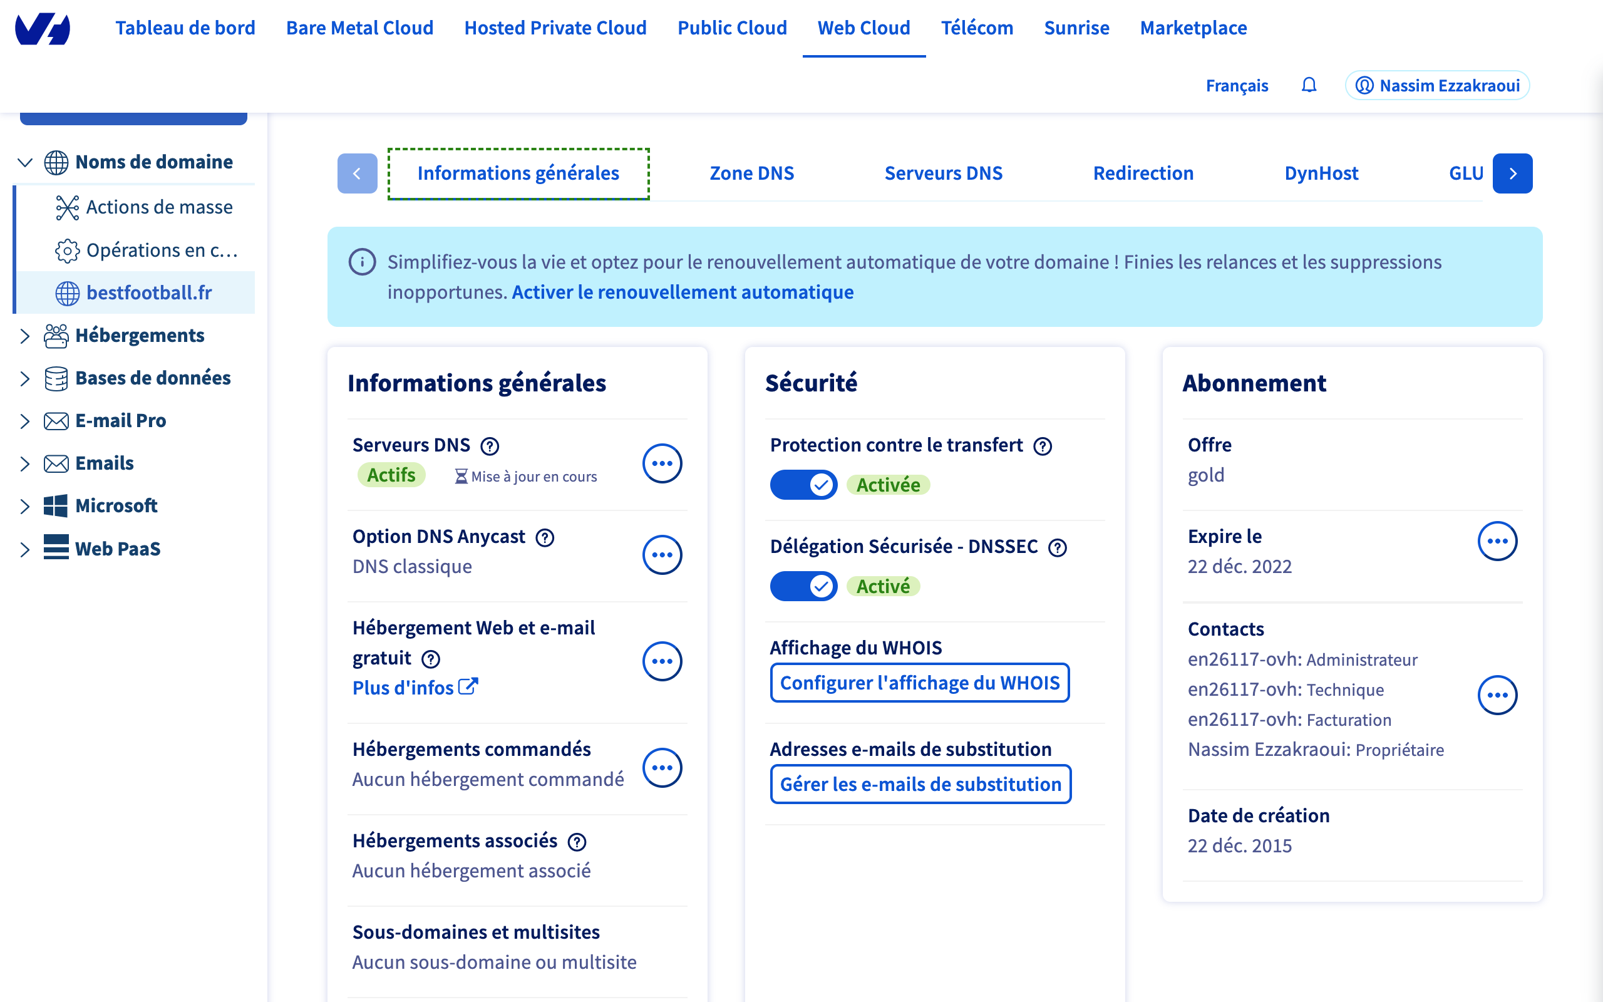The image size is (1603, 1002).
Task: Open Contacts ellipsis actions menu
Action: [1497, 695]
